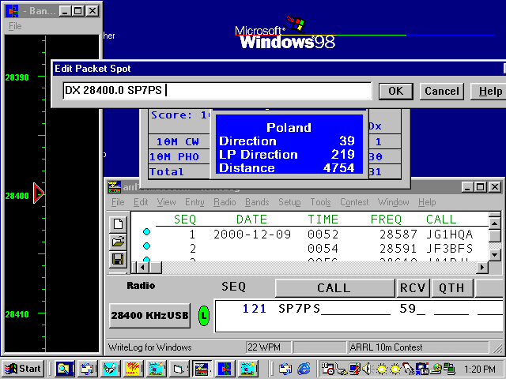Click the QTH column header button
The image size is (506, 379).
pos(451,287)
